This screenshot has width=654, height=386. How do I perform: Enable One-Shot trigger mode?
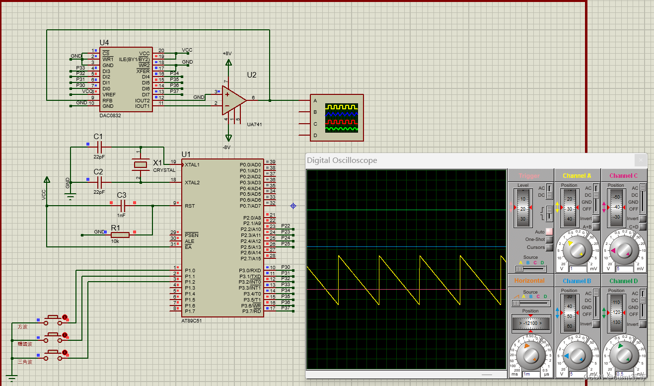(x=549, y=239)
